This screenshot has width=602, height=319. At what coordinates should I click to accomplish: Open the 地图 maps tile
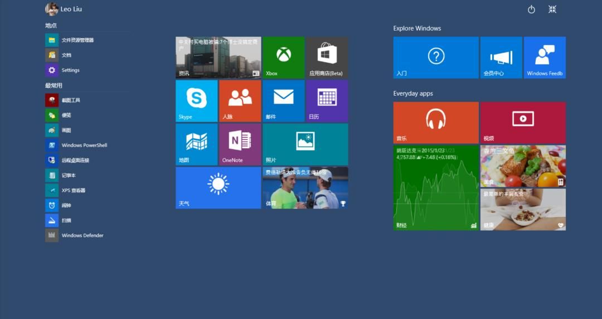pos(196,144)
